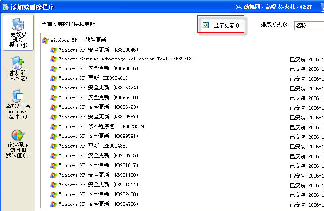Select Windows XP 安全更新 (KB899591) entry
The height and width of the screenshot is (211, 324).
99,136
